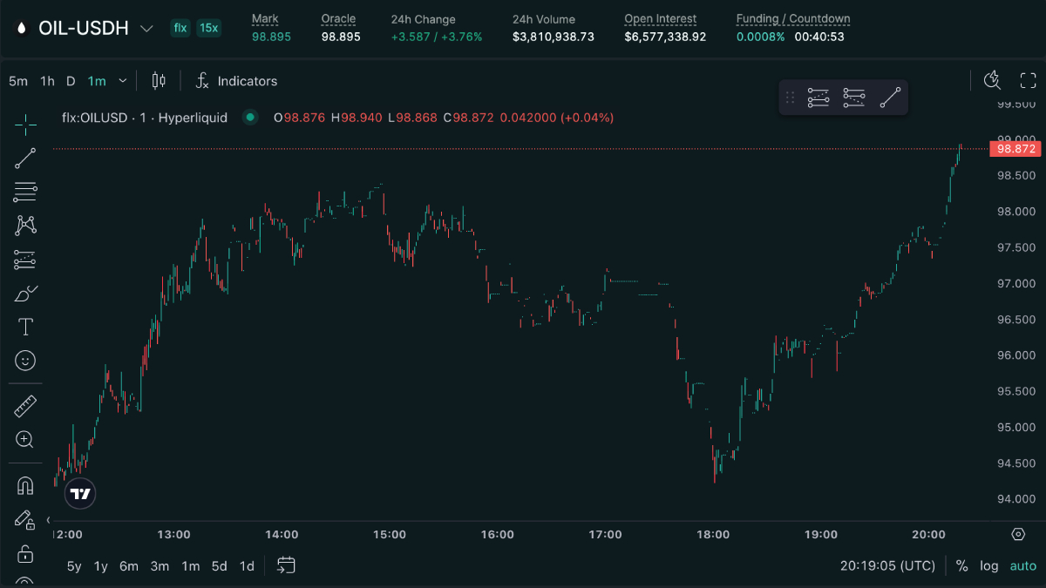Toggle auto scale for chart

tap(1022, 566)
